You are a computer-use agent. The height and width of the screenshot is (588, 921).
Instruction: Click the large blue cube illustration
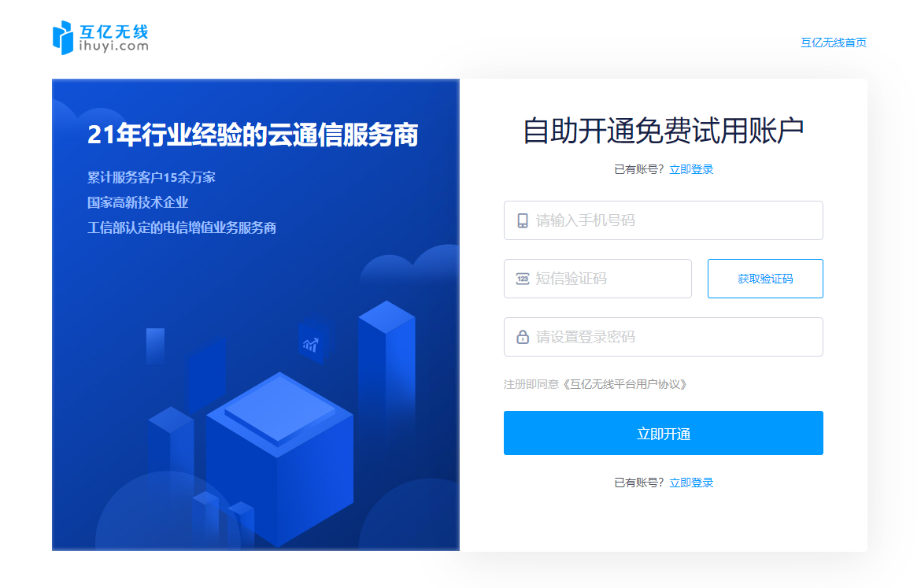coord(279,458)
